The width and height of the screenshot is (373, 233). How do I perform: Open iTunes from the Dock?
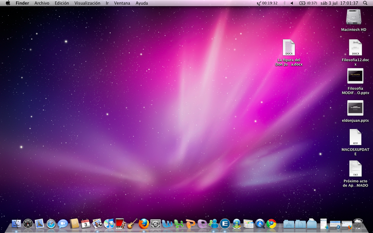tap(109, 224)
